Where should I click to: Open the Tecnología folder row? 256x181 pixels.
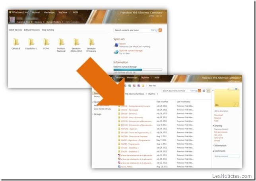coord(130,110)
